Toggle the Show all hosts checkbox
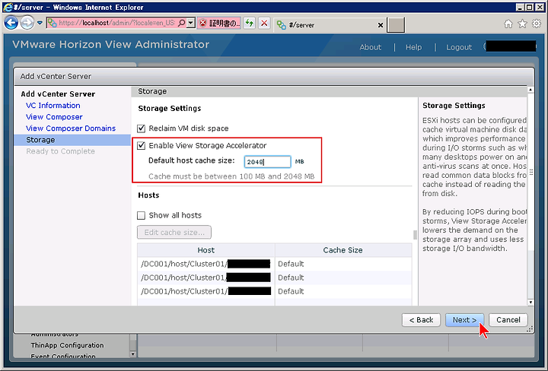The width and height of the screenshot is (548, 371). point(142,215)
